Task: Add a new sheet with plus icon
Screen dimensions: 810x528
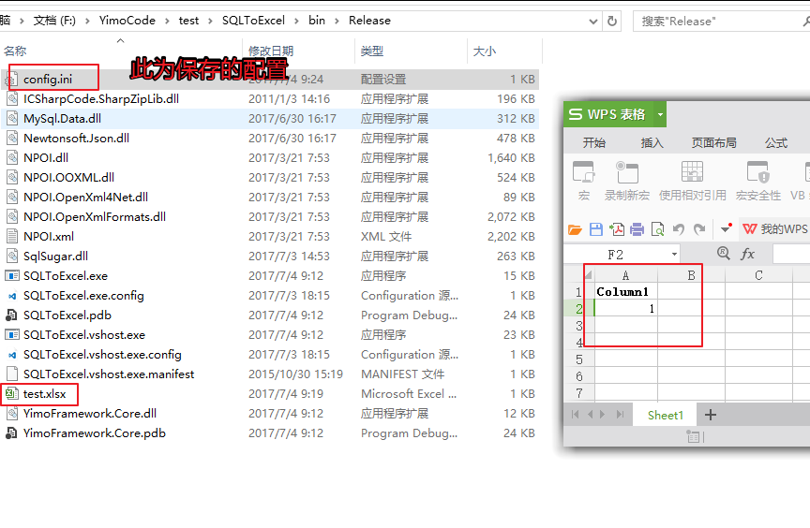Action: tap(711, 415)
